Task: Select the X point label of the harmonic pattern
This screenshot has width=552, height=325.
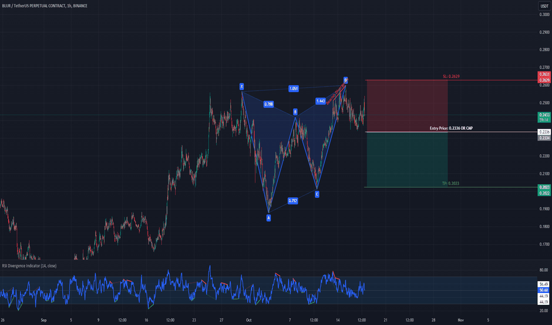Action: coord(242,86)
